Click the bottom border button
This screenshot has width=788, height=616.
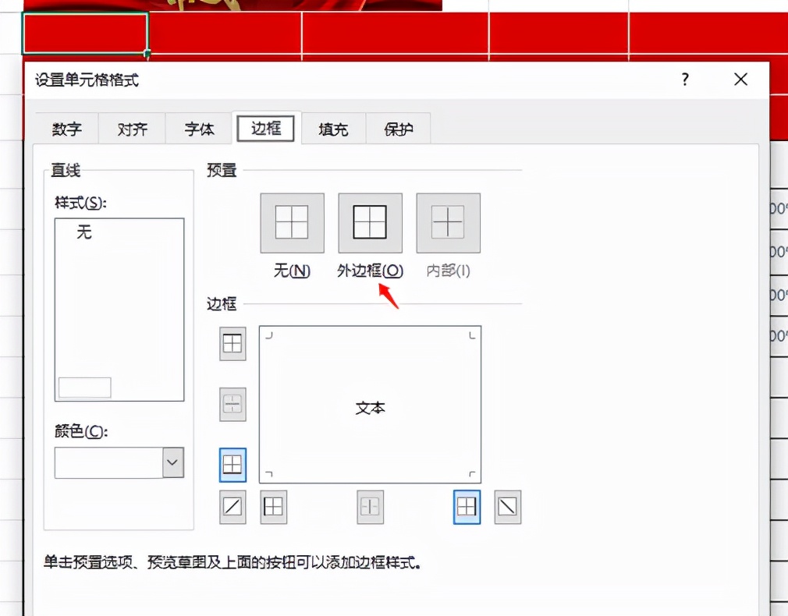232,464
